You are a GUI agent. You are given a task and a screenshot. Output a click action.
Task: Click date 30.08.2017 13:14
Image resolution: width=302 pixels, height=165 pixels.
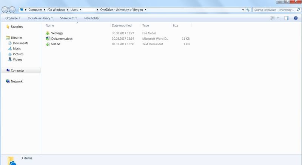click(123, 39)
